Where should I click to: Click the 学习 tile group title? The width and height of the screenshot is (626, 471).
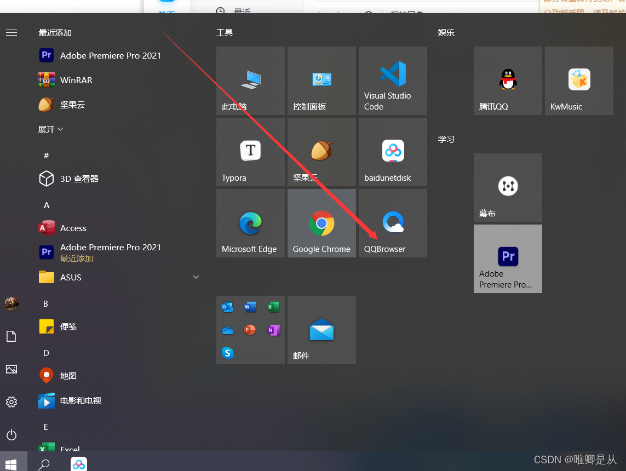446,139
